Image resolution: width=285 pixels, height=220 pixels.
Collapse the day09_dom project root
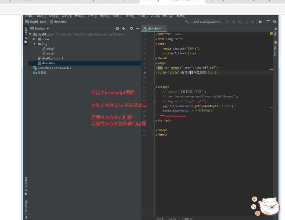pos(30,34)
